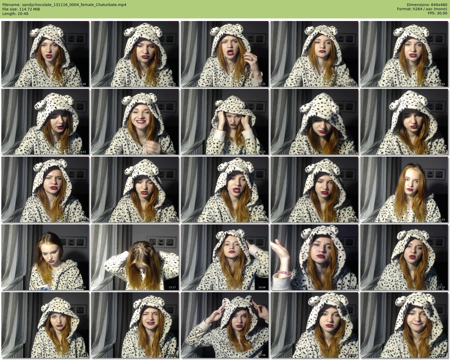The width and height of the screenshot is (450, 360).
Task: Pick the thumbnail at 10:56
Action: coord(314,189)
